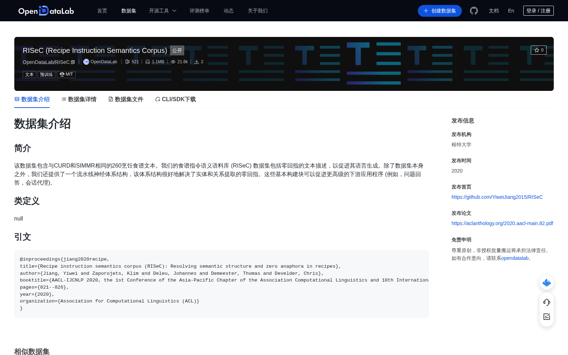
Task: Open the customer support headset icon
Action: tap(547, 302)
